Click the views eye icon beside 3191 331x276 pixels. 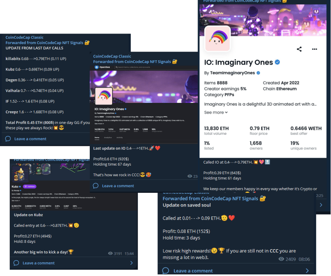click(x=110, y=253)
